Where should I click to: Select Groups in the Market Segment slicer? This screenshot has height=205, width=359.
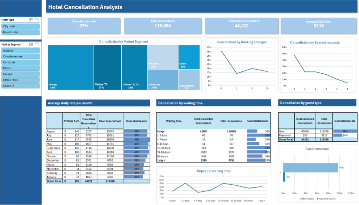tap(20, 74)
